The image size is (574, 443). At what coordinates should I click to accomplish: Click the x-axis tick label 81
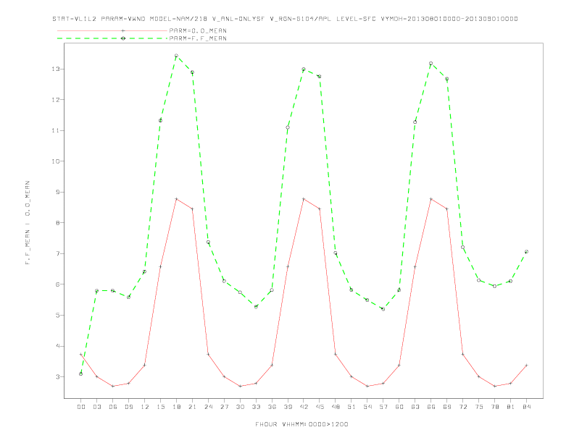pos(511,407)
